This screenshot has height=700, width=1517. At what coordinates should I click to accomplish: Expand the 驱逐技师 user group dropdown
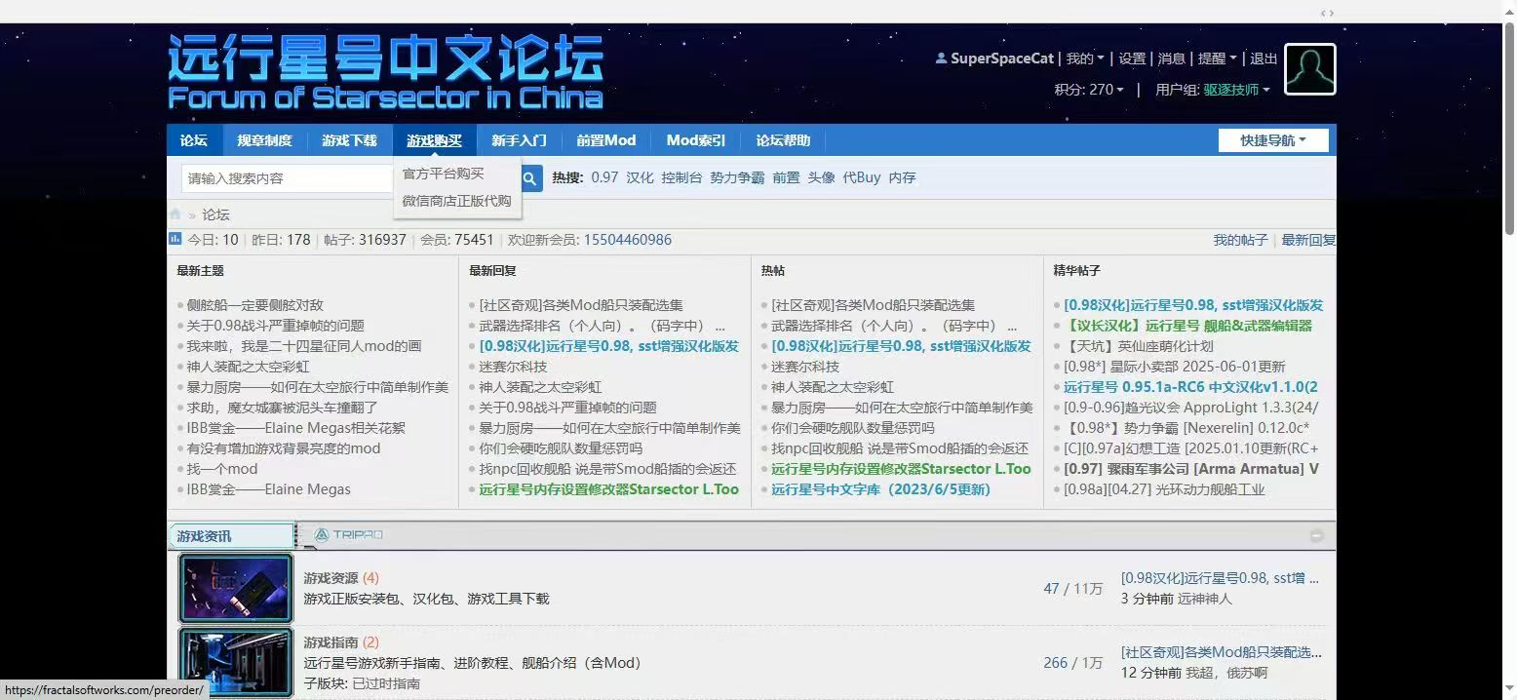click(1236, 90)
